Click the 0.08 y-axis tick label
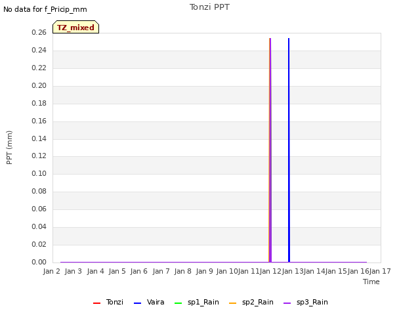This screenshot has height=315, width=420. pyautogui.click(x=39, y=191)
